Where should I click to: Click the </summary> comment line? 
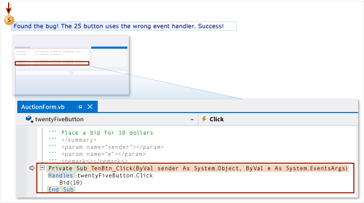click(x=79, y=140)
